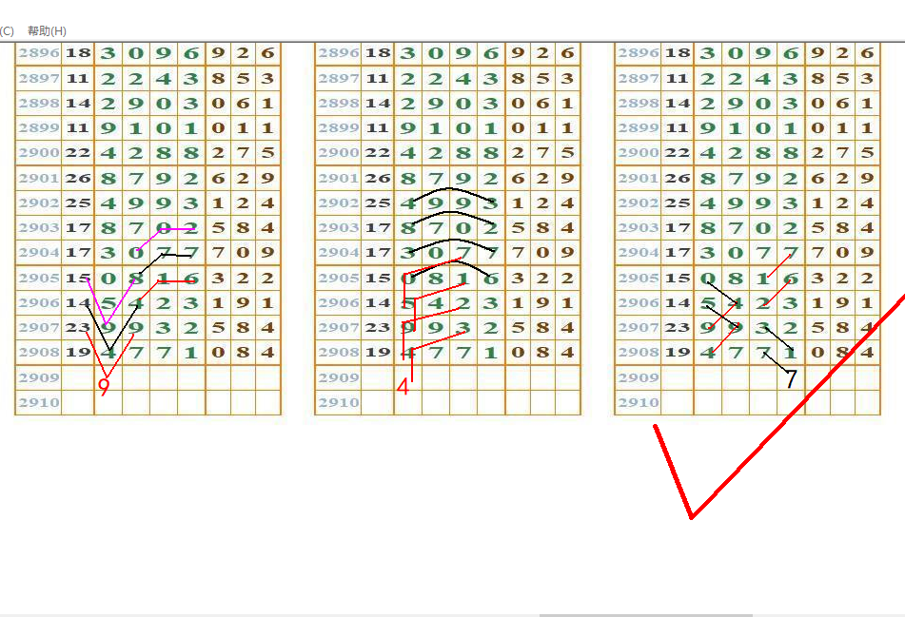Select period 2910 in the third table

tap(639, 402)
